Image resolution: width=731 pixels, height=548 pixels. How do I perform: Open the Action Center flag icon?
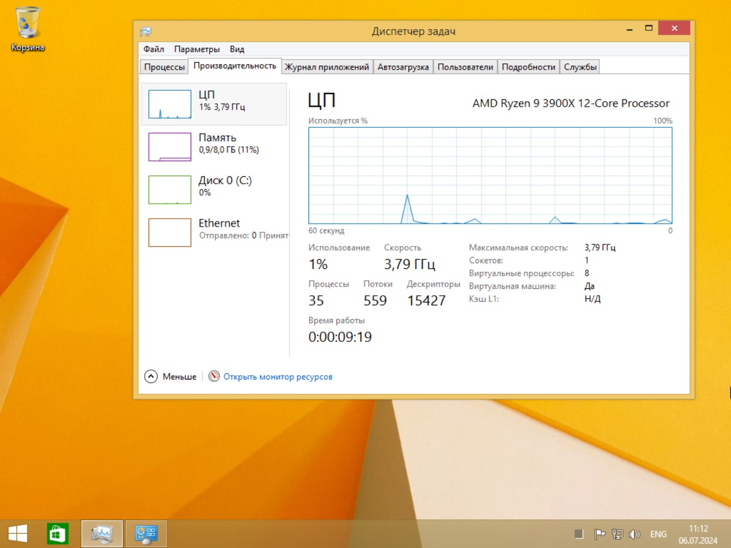(600, 534)
